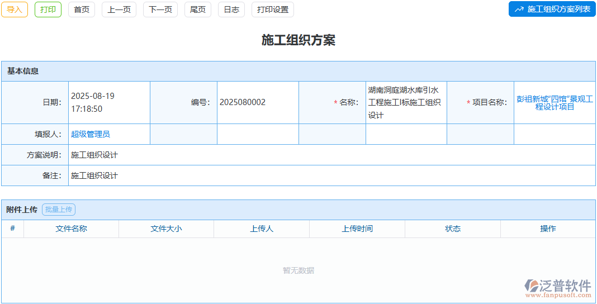Click the 日期 field label
The image size is (597, 304).
pyautogui.click(x=52, y=102)
